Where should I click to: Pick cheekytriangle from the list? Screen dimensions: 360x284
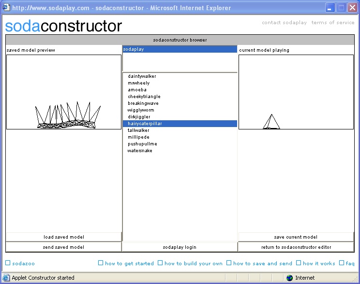click(x=180, y=97)
